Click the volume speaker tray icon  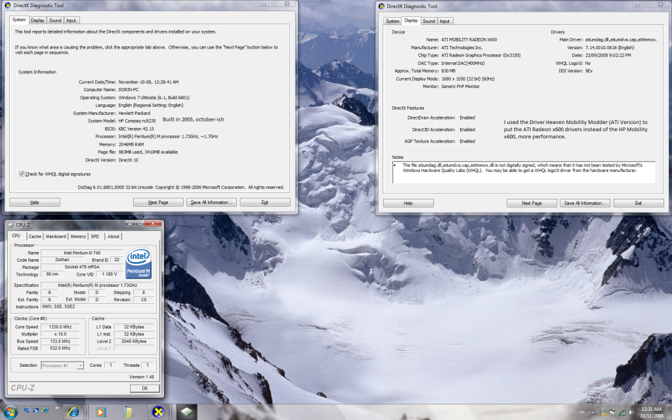pyautogui.click(x=631, y=412)
